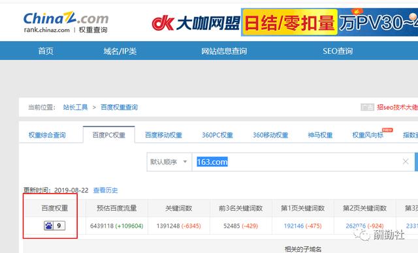Clear the domain field with X icon
This screenshot has width=418, height=253.
click(406, 162)
